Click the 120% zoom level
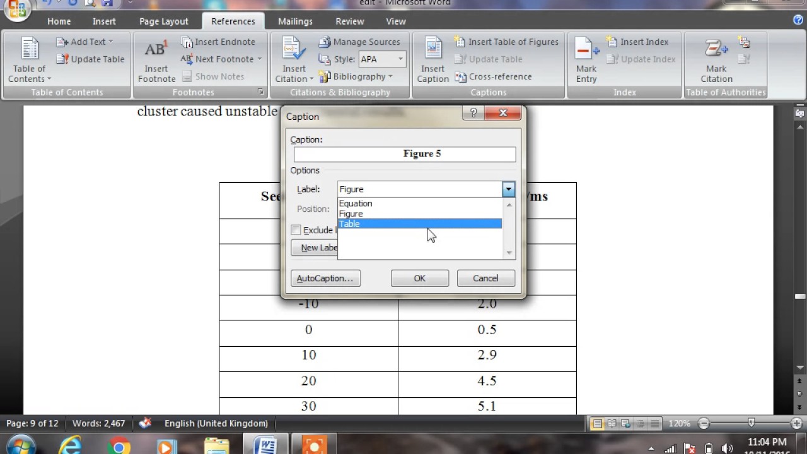 tap(680, 424)
